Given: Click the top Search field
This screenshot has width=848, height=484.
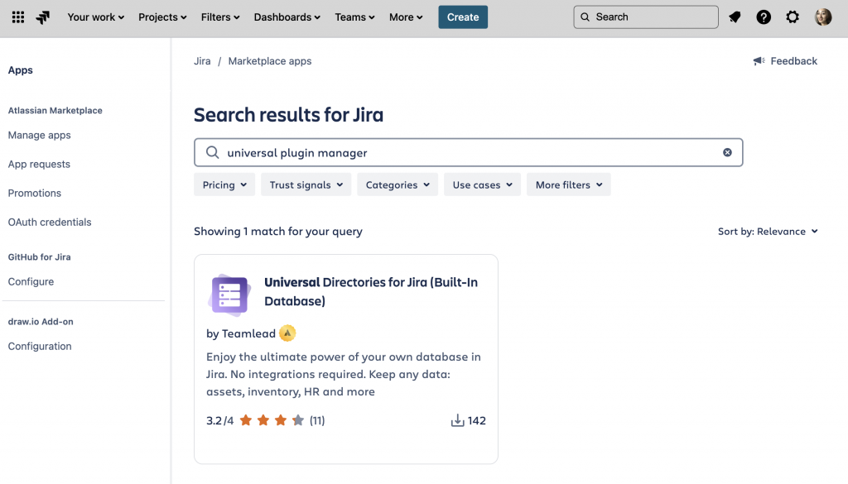Looking at the screenshot, I should tap(646, 17).
